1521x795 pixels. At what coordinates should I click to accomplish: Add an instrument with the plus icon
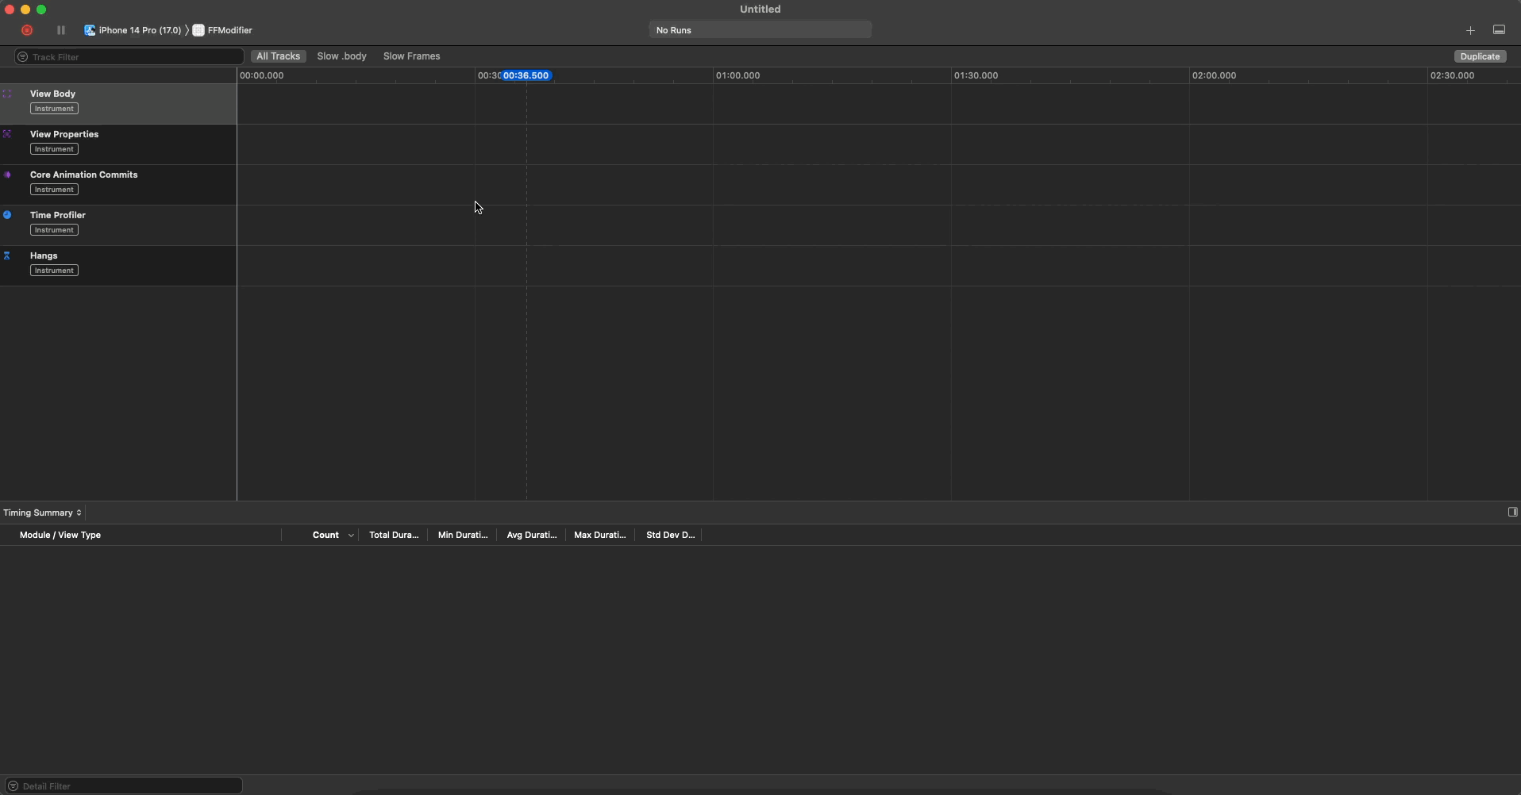click(1470, 30)
